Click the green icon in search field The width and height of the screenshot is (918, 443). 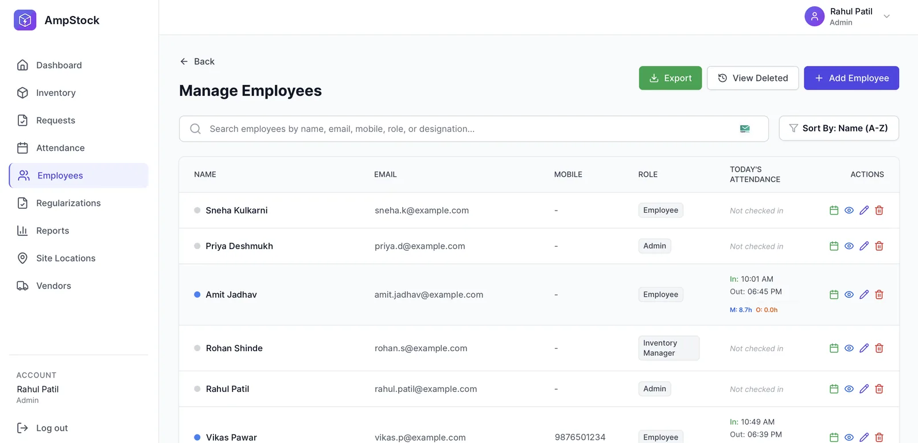coord(745,129)
